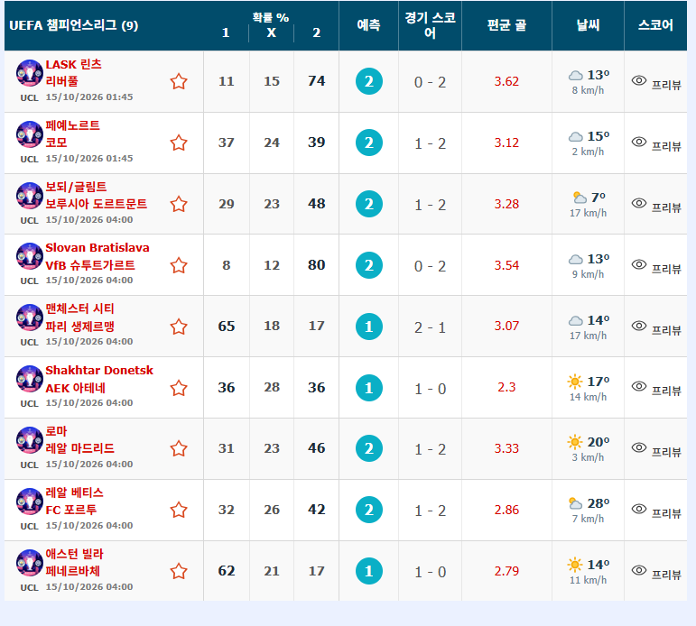Viewport: 696px width, 626px height.
Task: Click the UCL logo beside 레알 베티스
Action: pos(29,501)
